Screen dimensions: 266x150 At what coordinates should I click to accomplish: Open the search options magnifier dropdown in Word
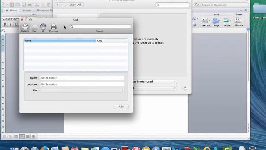(x=197, y=5)
